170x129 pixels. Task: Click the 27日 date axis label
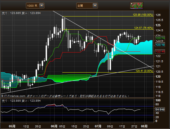pos(134,126)
